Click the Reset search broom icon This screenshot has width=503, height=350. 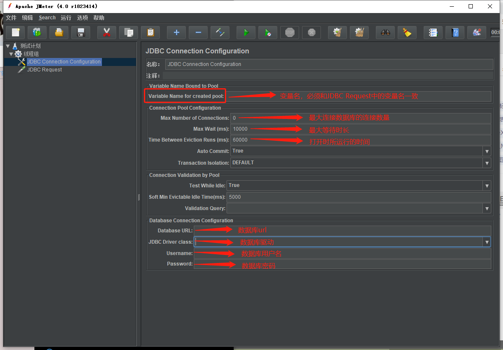tap(407, 32)
